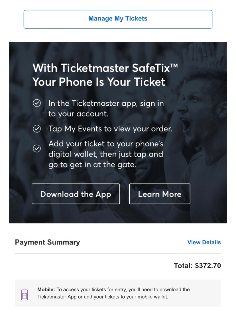Click the bold "Mobile:" label
The image size is (236, 318).
[x=46, y=290]
